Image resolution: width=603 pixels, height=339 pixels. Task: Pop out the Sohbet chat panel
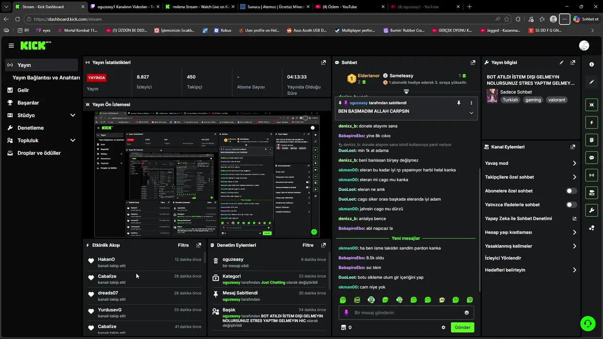[473, 62]
